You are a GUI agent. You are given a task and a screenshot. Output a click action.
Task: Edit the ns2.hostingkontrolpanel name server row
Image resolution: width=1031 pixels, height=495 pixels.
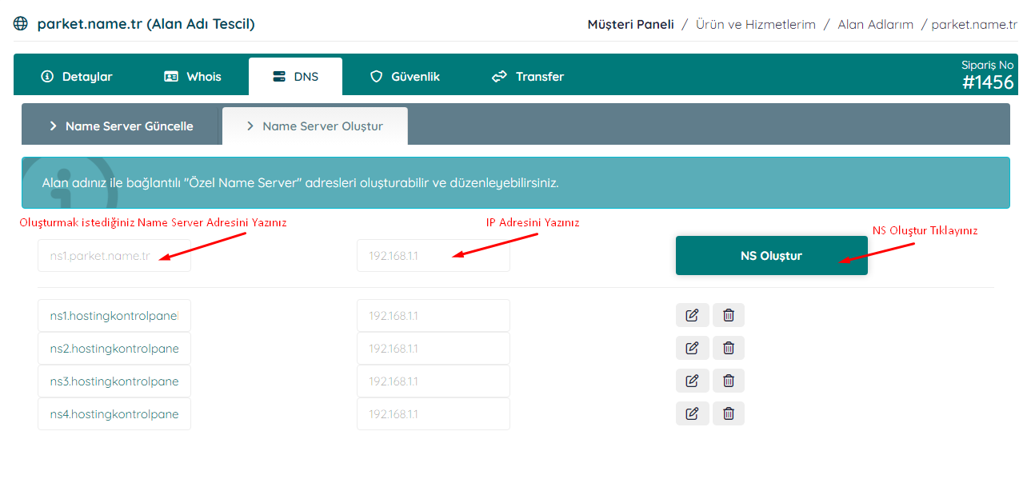(x=692, y=348)
